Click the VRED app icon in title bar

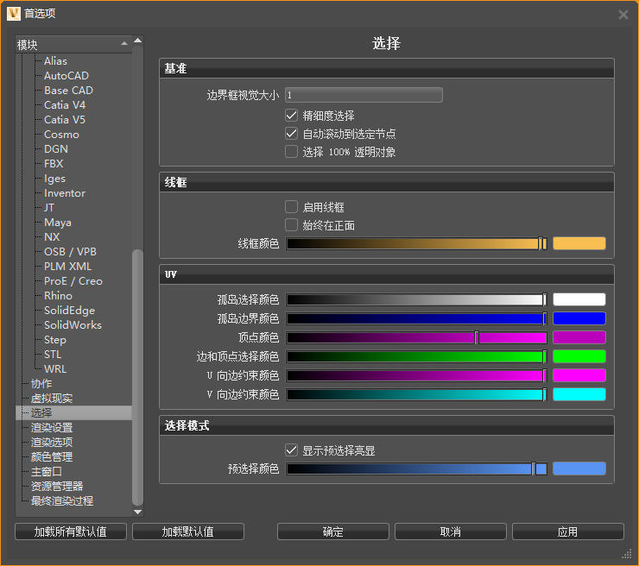point(14,14)
